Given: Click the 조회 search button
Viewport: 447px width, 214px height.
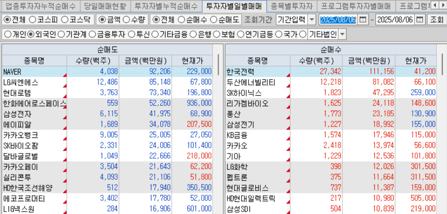Looking at the screenshot, I should pos(437,20).
